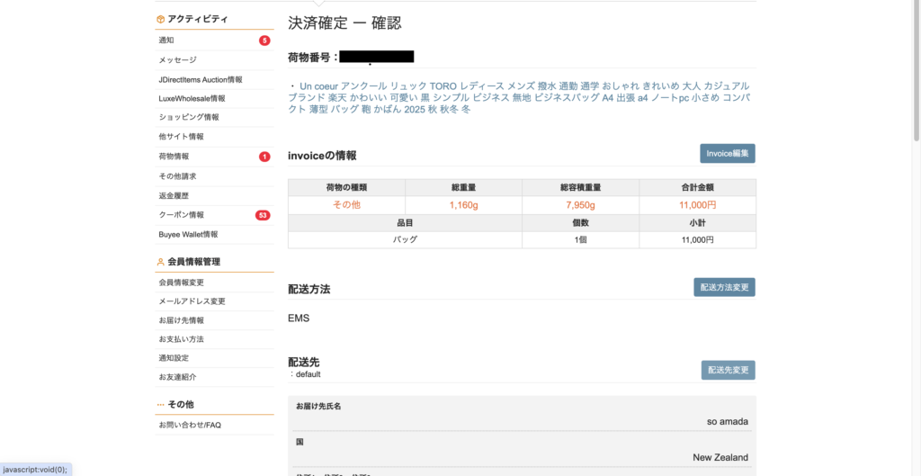
Task: Click the red 1 badge beside 荷物情報
Action: click(x=264, y=157)
